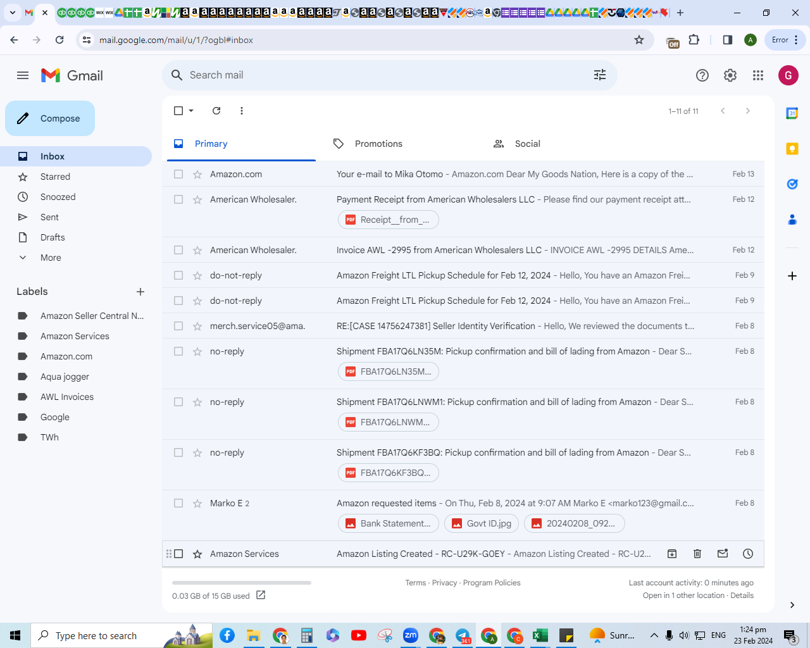Switch to the Primary tab
The width and height of the screenshot is (810, 648).
[241, 144]
